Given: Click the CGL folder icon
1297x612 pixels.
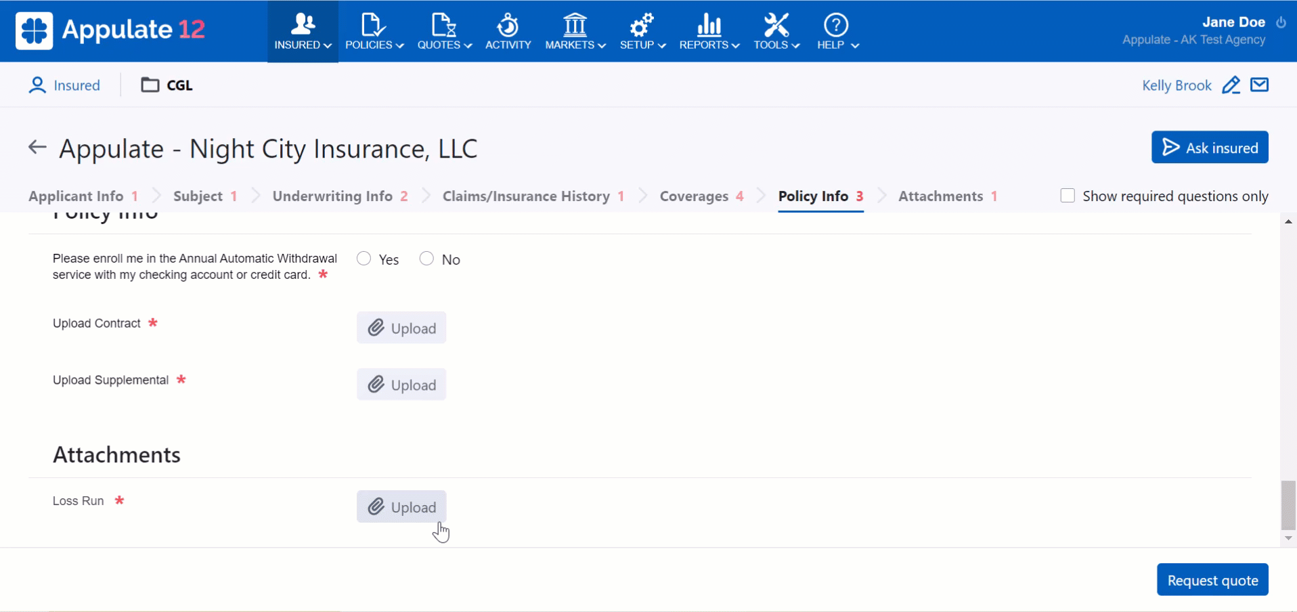Looking at the screenshot, I should coord(150,85).
